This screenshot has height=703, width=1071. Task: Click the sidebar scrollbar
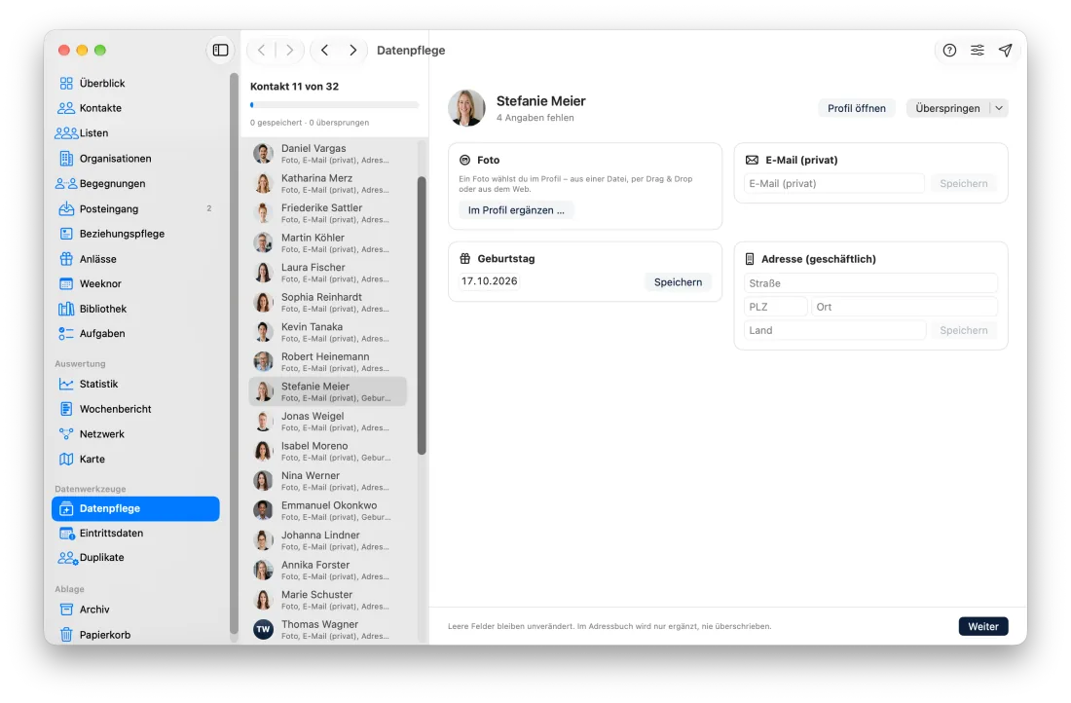[235, 353]
